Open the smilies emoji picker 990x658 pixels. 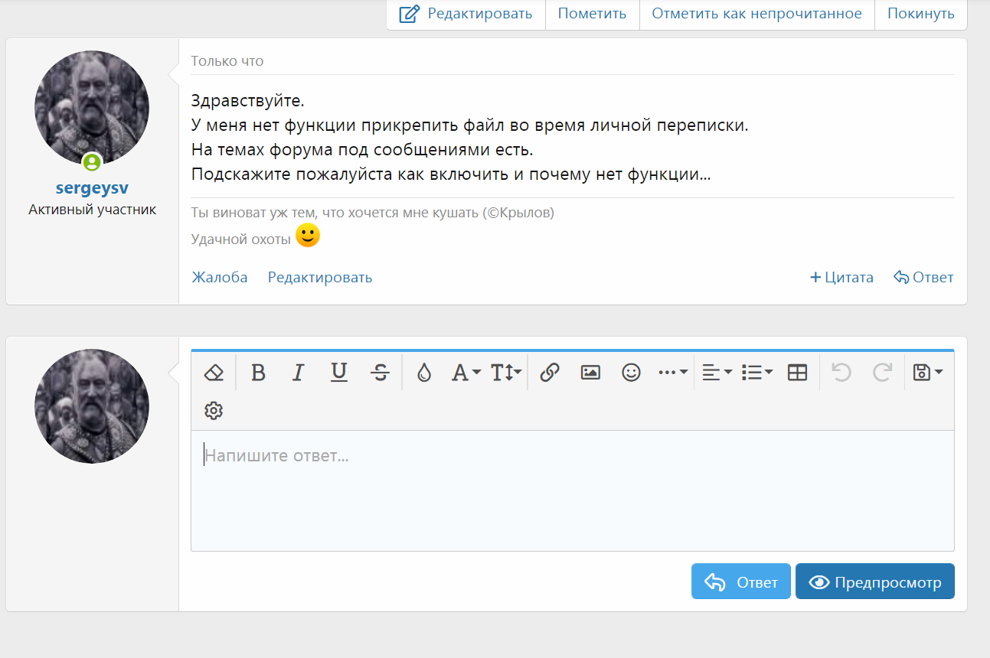point(631,373)
